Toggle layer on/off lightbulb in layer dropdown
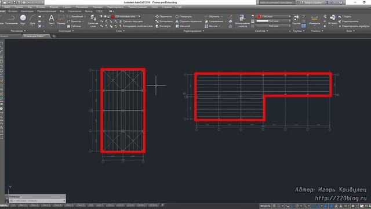This screenshot has width=371, height=209. tap(101, 17)
